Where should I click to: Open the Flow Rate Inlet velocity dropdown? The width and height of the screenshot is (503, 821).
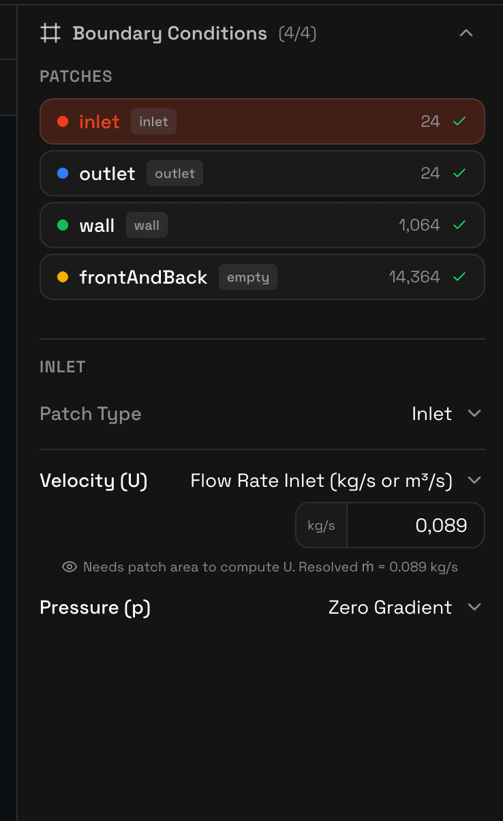(x=334, y=481)
